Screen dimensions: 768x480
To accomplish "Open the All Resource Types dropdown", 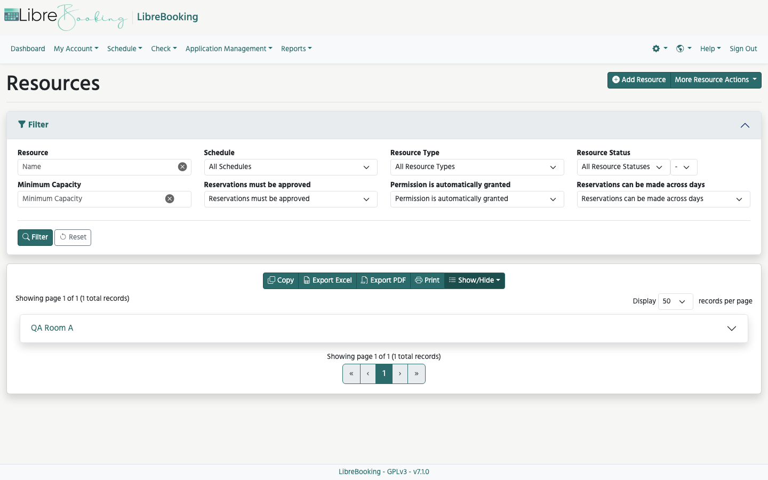I will tap(477, 167).
